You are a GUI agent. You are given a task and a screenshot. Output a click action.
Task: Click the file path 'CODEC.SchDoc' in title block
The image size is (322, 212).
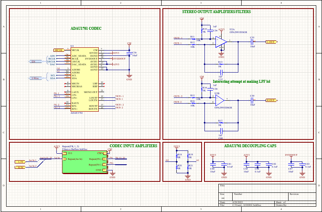[247, 205]
